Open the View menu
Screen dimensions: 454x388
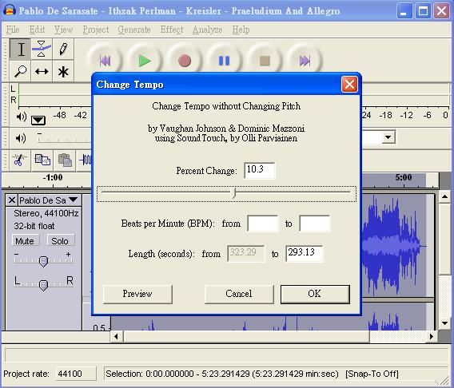click(x=63, y=30)
